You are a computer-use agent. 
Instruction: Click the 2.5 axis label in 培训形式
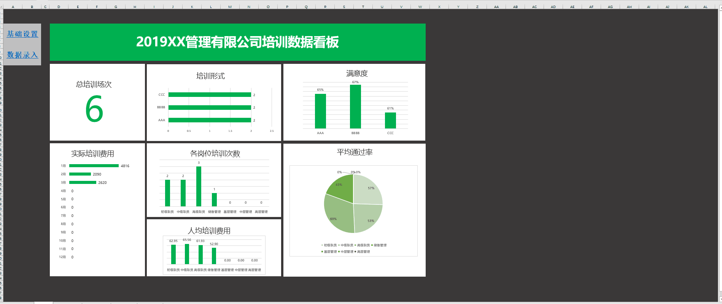(272, 131)
